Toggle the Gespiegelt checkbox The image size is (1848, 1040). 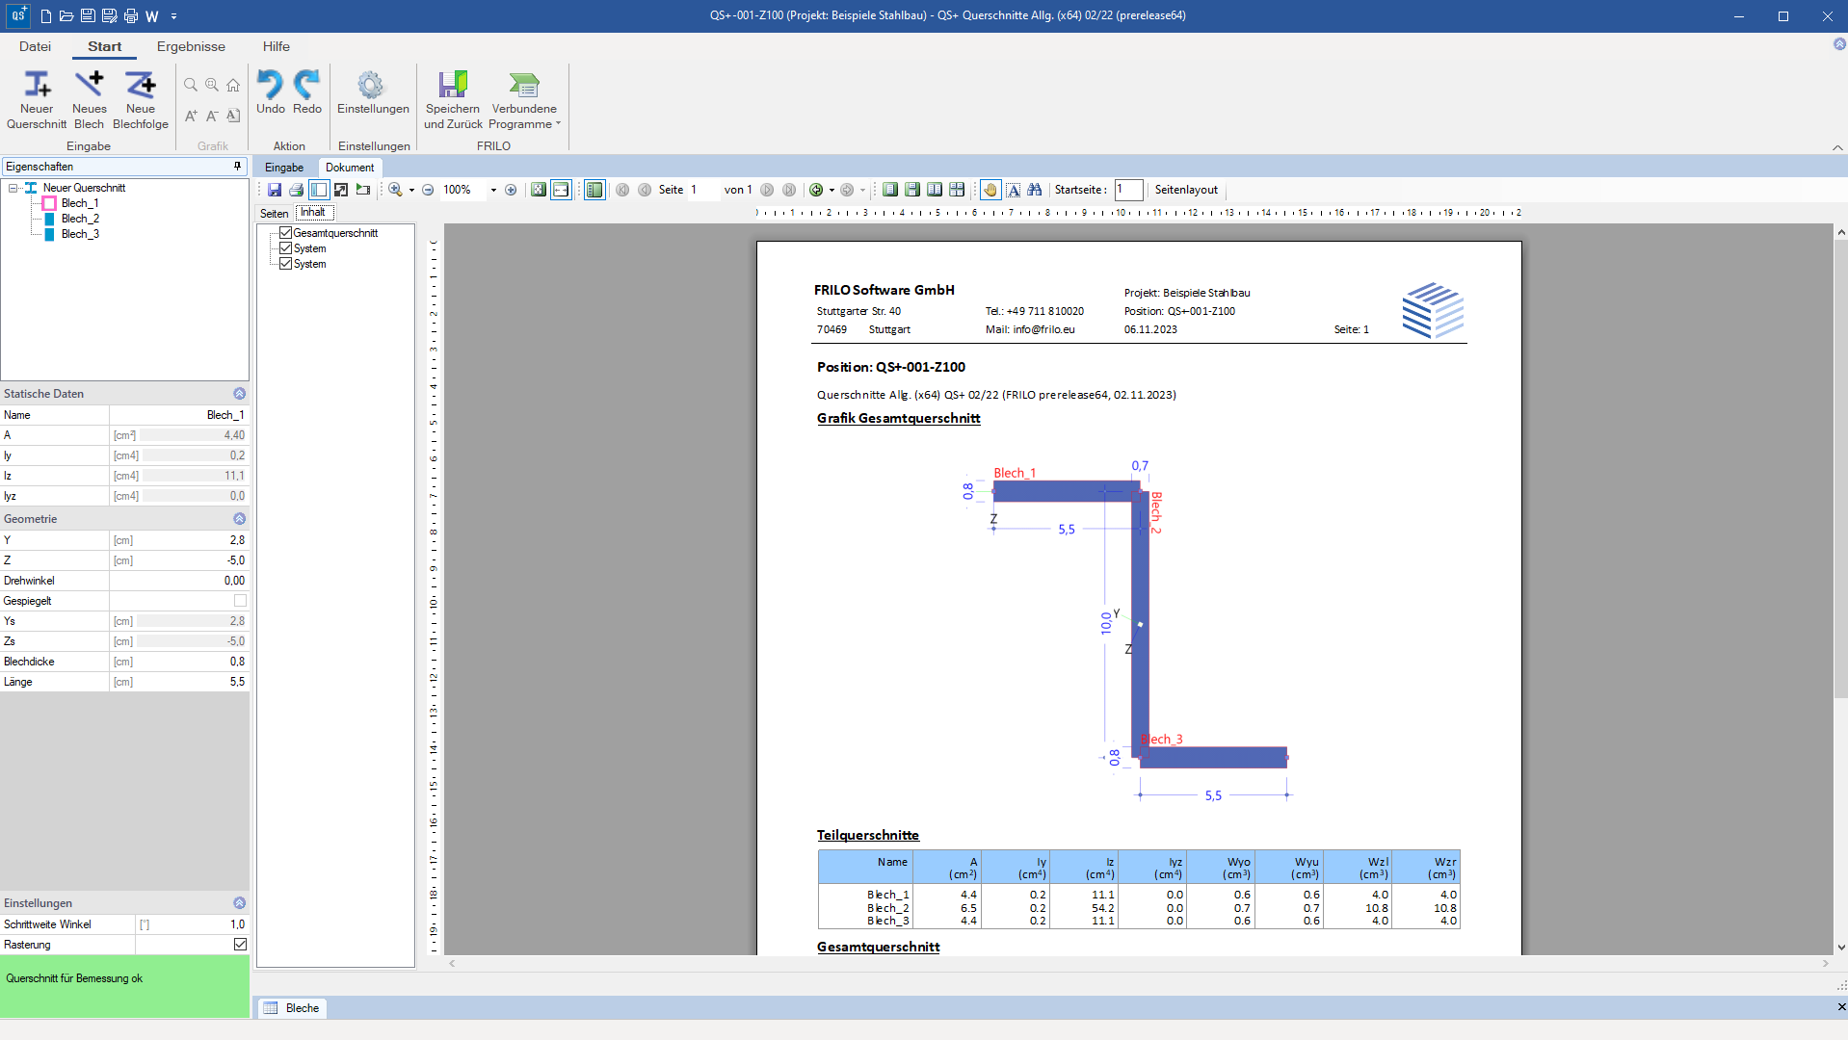[x=240, y=601]
